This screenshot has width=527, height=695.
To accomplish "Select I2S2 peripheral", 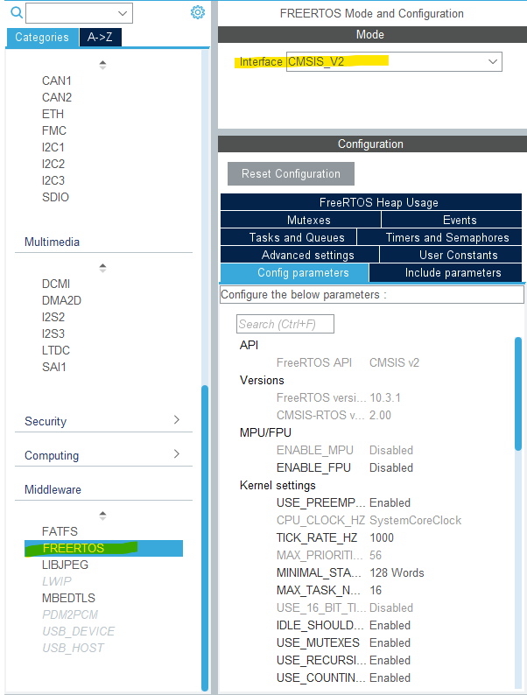I will (53, 317).
